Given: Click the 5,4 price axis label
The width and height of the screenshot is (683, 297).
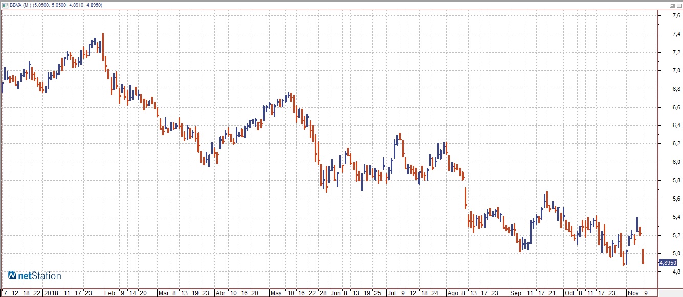Looking at the screenshot, I should 676,217.
